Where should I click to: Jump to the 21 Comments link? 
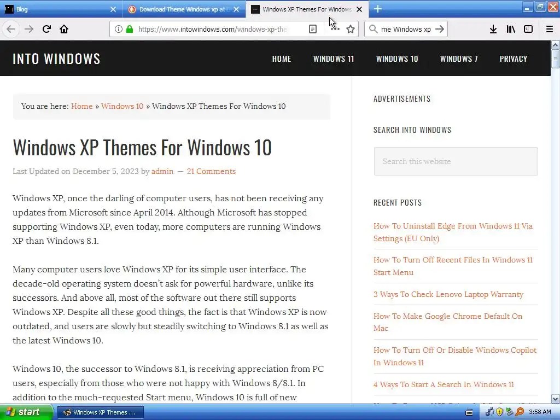pyautogui.click(x=211, y=171)
